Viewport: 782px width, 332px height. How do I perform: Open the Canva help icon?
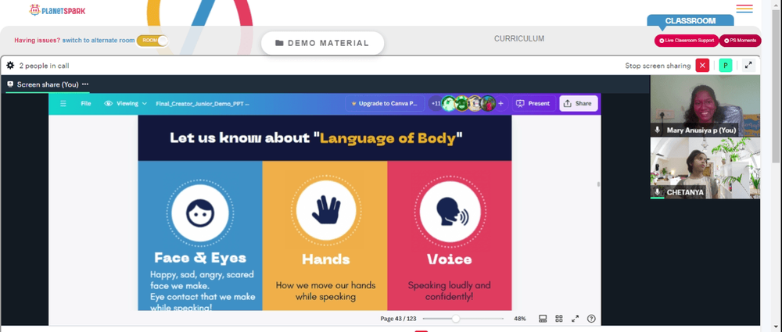pos(591,319)
